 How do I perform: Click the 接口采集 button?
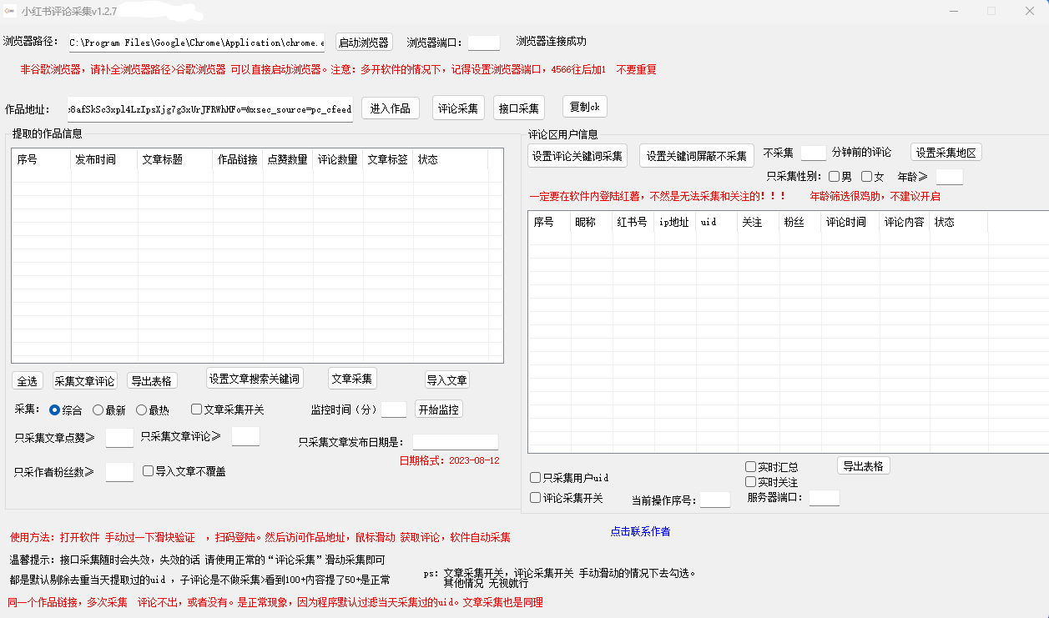point(518,108)
